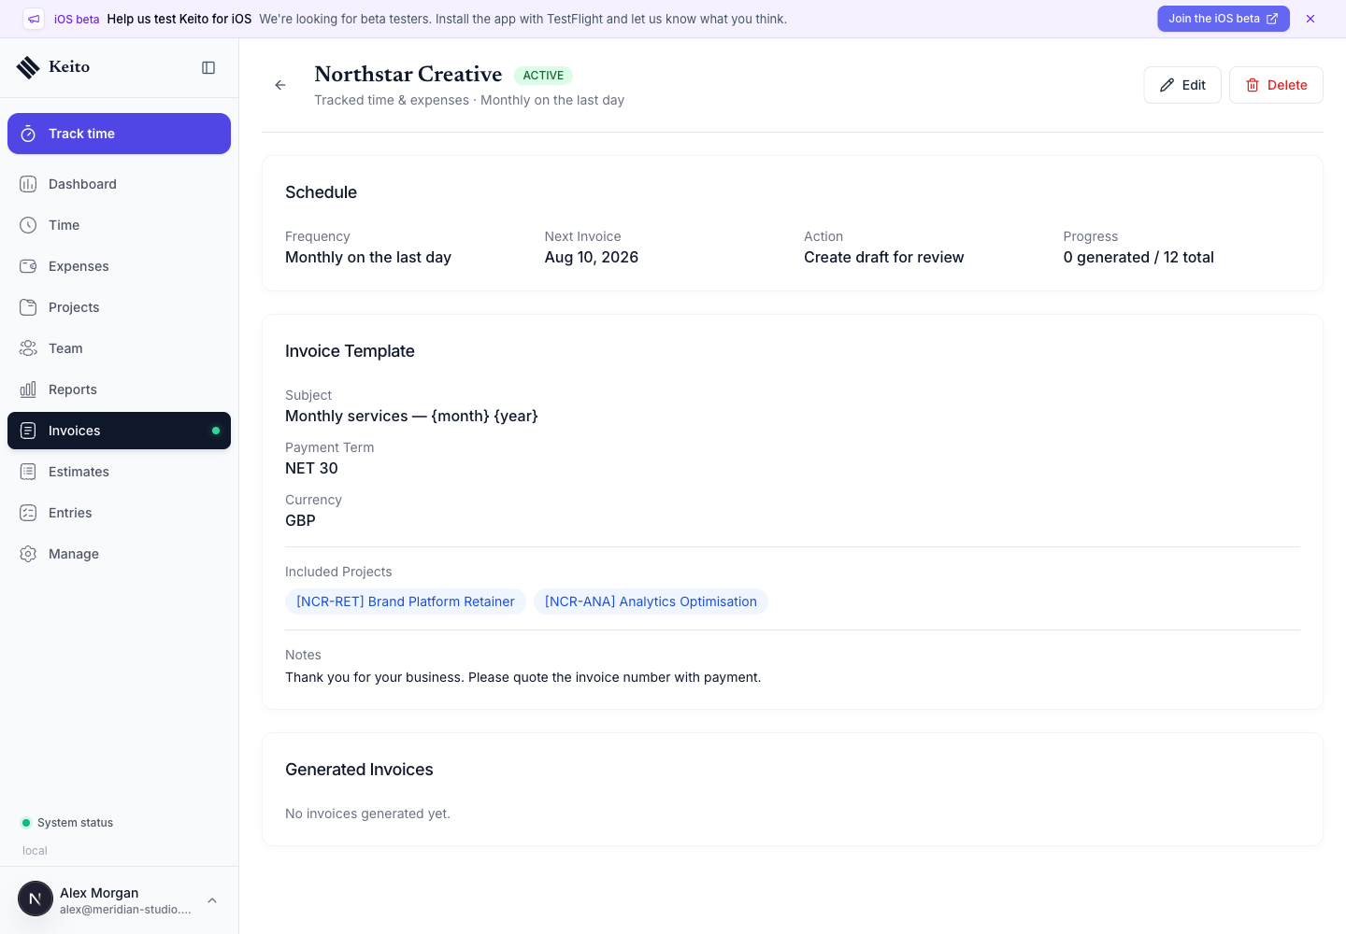Open the NCR-RET Brand Platform Retainer project
The image size is (1346, 934).
406,601
